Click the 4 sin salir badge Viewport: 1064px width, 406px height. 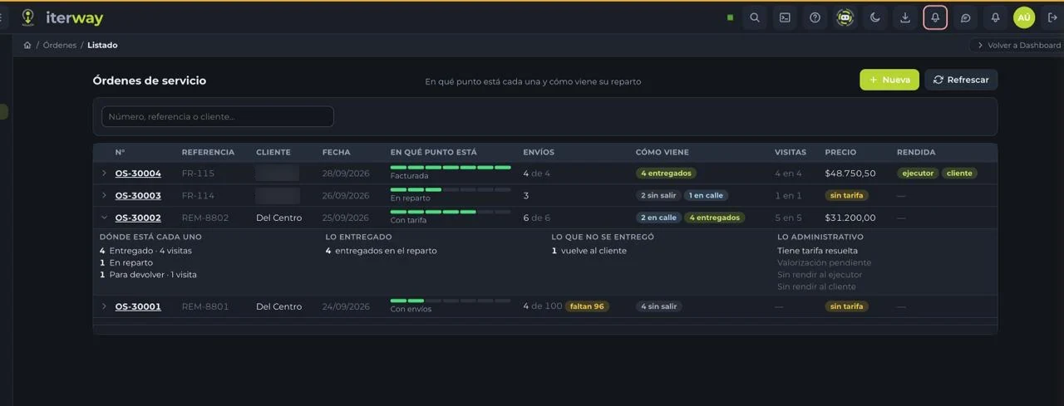click(658, 306)
